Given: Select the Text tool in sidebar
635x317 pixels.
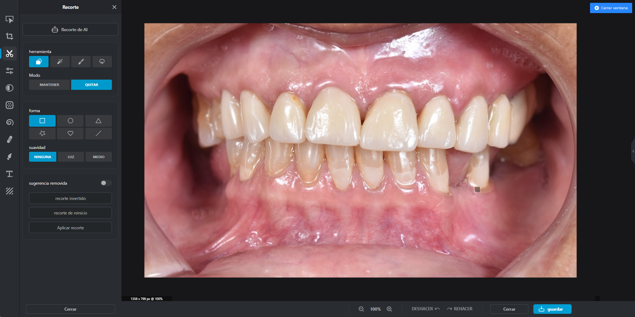Looking at the screenshot, I should [10, 174].
